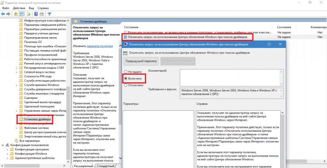Click the Предыдущий параметр button
Image resolution: width=327 pixels, height=168 pixels.
(141, 61)
